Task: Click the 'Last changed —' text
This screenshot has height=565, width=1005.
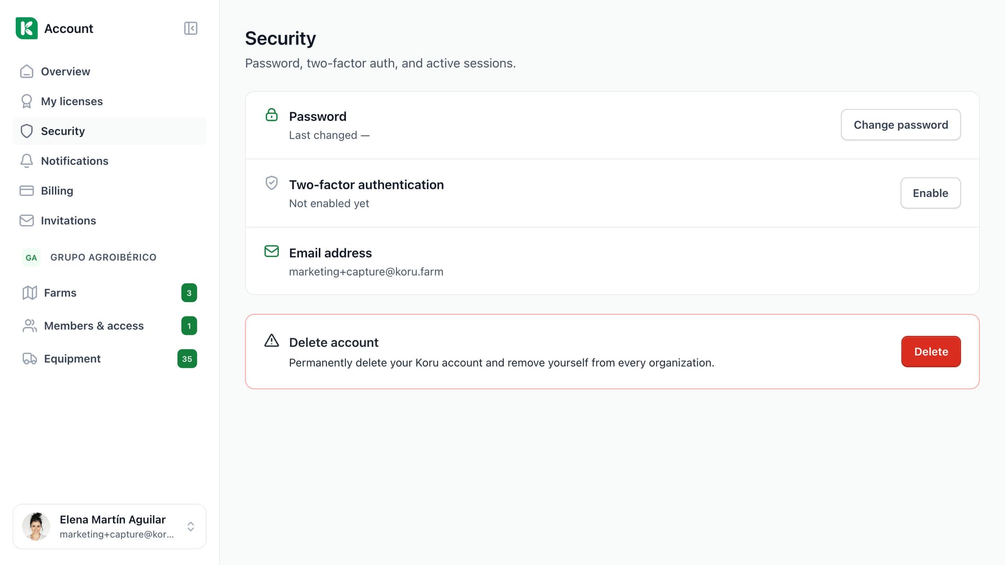Action: tap(329, 135)
